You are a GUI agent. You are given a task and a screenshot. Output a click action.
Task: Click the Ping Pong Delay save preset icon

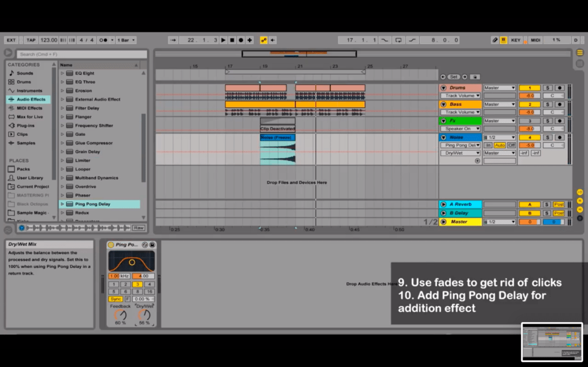point(152,244)
